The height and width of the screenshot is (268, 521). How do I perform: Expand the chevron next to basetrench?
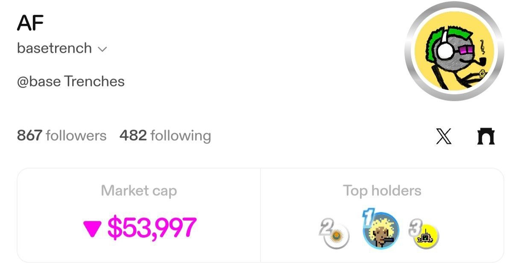[102, 49]
